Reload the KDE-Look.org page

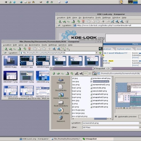click(79, 22)
